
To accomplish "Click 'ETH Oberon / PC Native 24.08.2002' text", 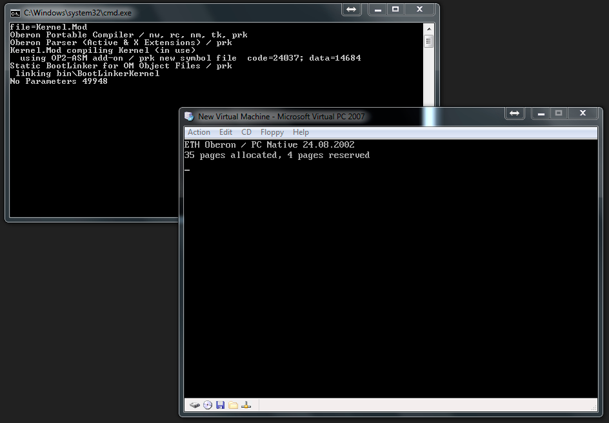I will click(x=269, y=144).
